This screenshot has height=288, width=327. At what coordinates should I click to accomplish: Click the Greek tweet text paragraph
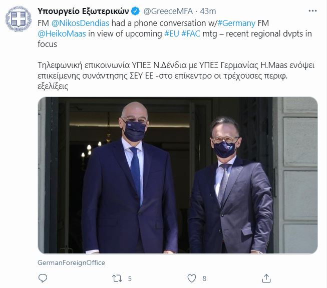(x=176, y=76)
